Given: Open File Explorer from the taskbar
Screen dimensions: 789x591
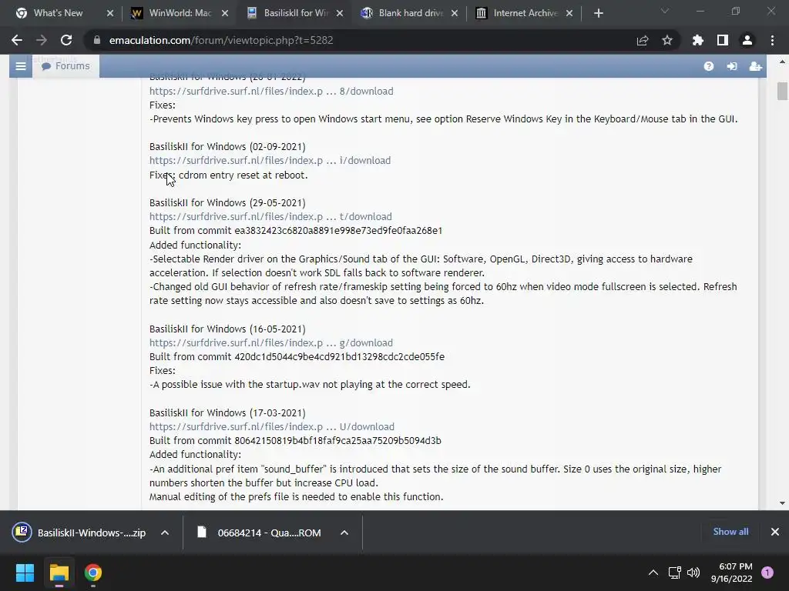Looking at the screenshot, I should click(x=59, y=573).
